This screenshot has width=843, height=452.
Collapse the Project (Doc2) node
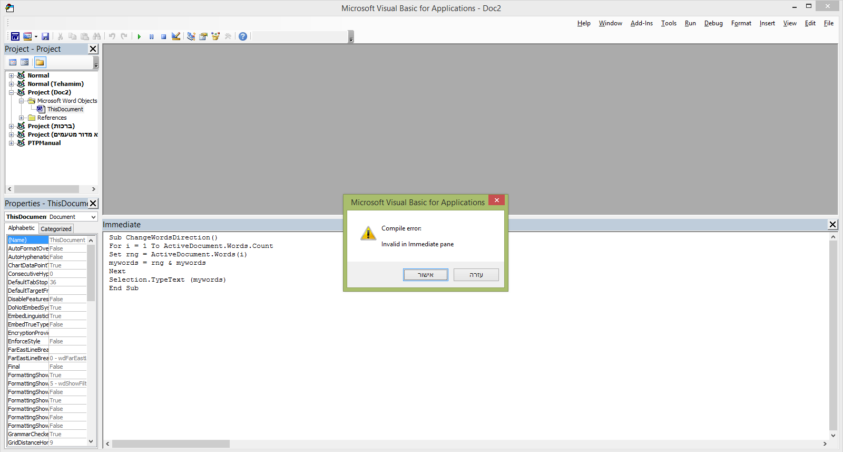pyautogui.click(x=11, y=92)
